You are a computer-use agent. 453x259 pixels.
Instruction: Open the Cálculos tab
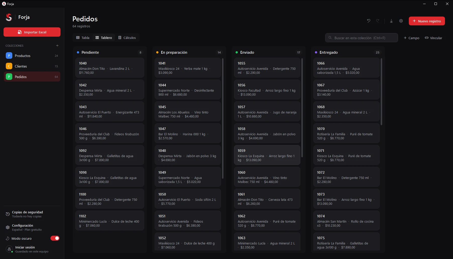tap(127, 38)
